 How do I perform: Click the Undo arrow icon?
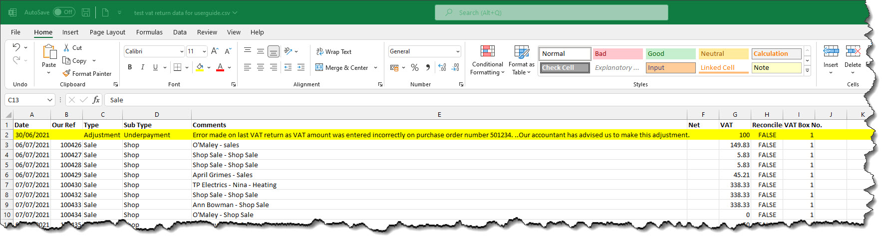(16, 47)
